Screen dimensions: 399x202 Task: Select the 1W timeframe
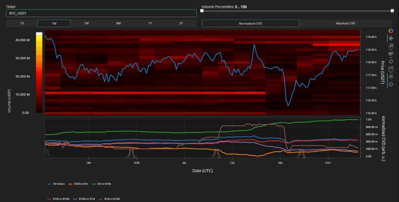coord(54,23)
